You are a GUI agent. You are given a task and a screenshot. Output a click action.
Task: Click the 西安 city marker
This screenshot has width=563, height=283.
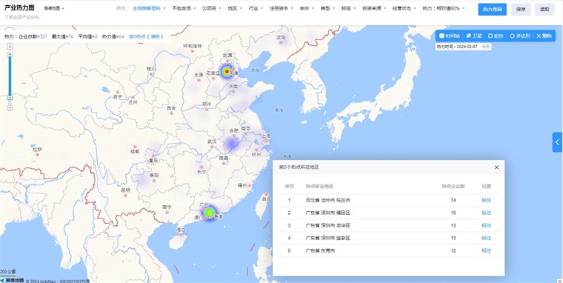pyautogui.click(x=171, y=113)
